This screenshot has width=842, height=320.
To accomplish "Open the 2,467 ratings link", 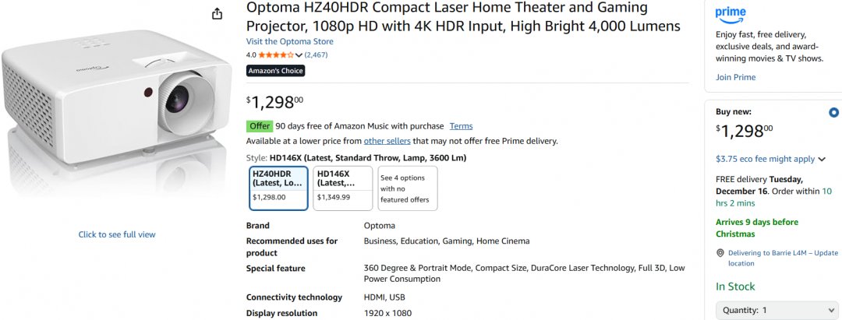I will 316,55.
